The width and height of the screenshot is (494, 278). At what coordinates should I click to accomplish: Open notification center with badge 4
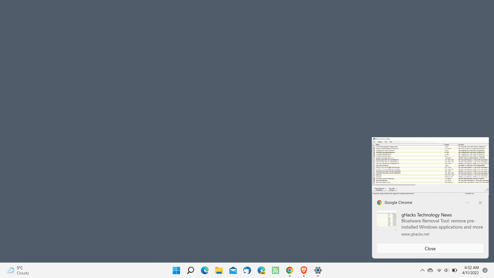485,270
